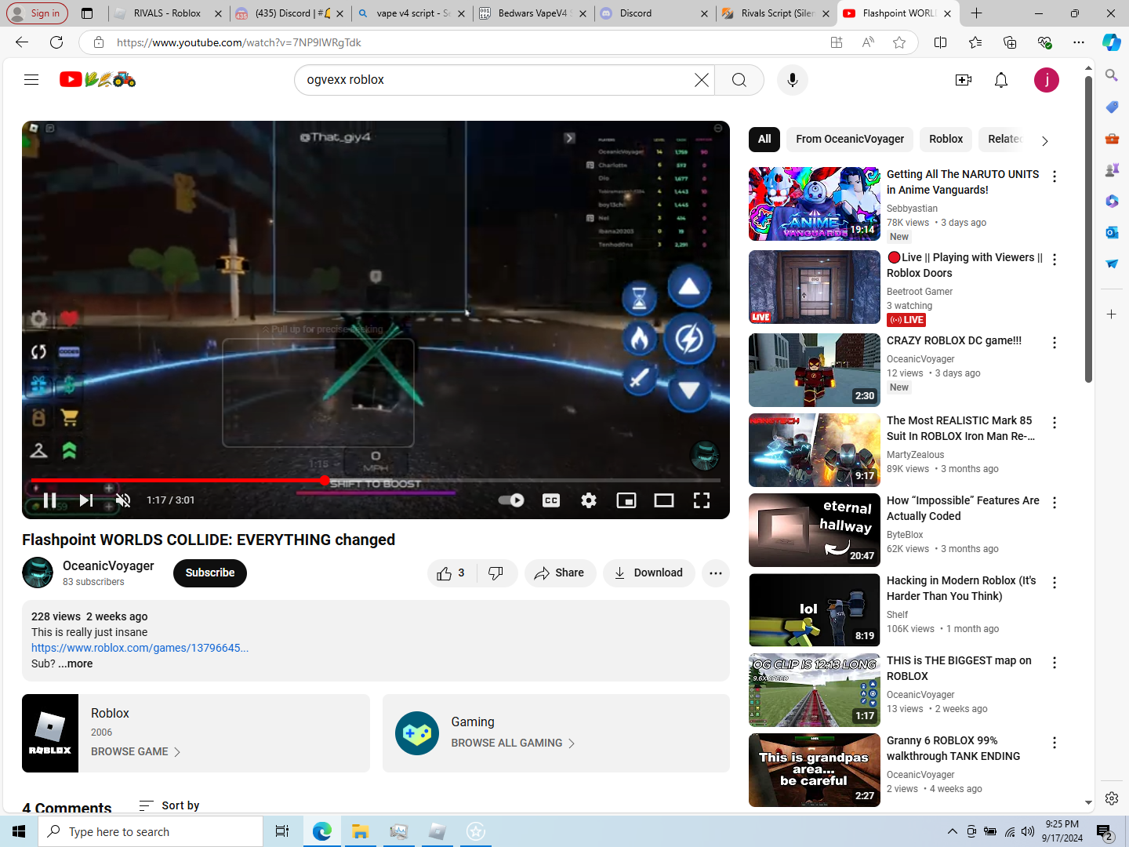This screenshot has height=847, width=1129.
Task: Clear the search box with the X
Action: click(x=702, y=80)
